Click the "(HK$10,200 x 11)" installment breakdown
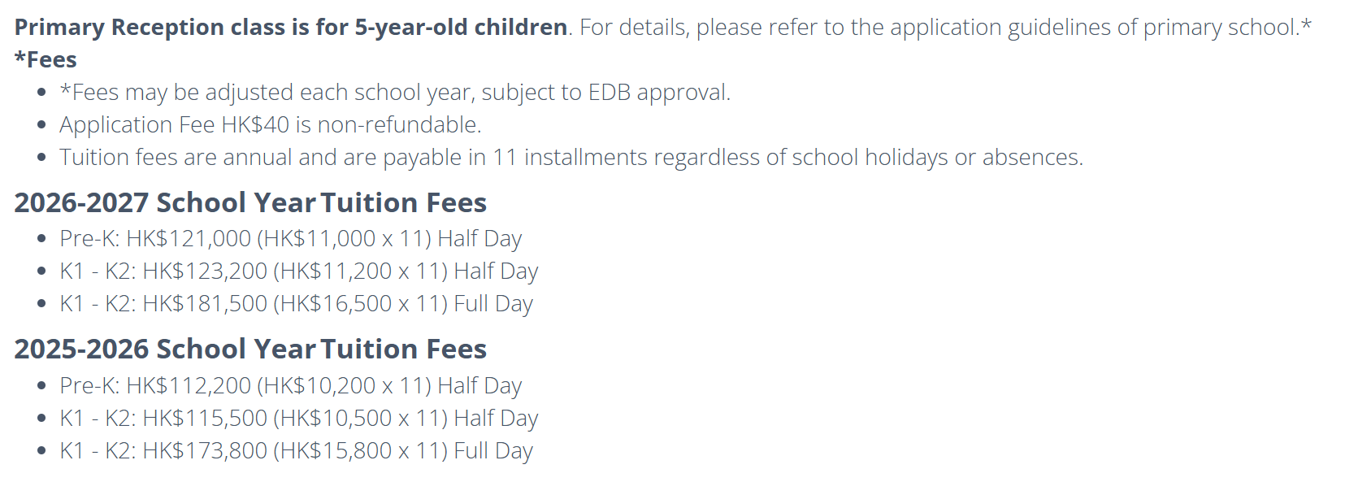Viewport: 1345px width, 482px height. [344, 386]
